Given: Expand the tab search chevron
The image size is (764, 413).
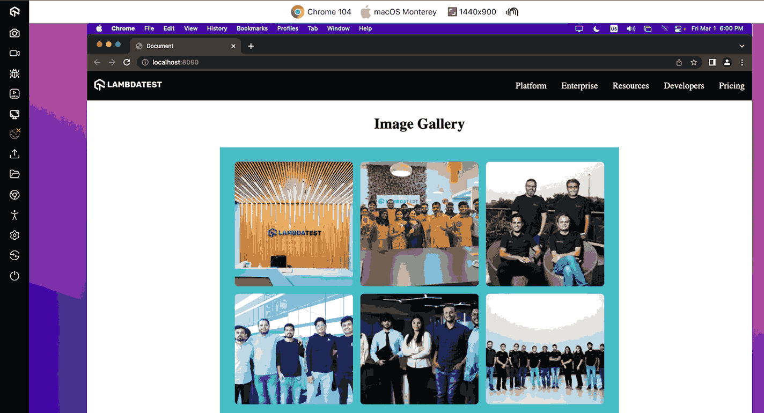Looking at the screenshot, I should (742, 46).
